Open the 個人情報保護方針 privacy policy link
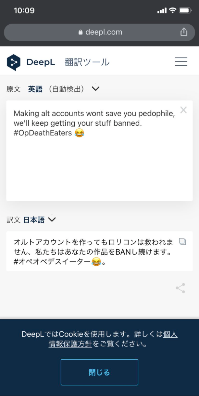 [x=113, y=339]
